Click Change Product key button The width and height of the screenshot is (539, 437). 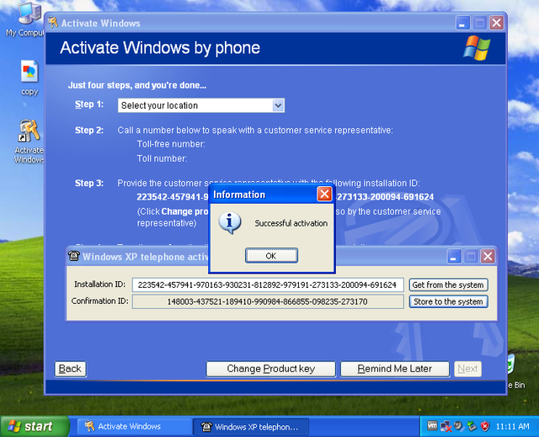tap(271, 369)
